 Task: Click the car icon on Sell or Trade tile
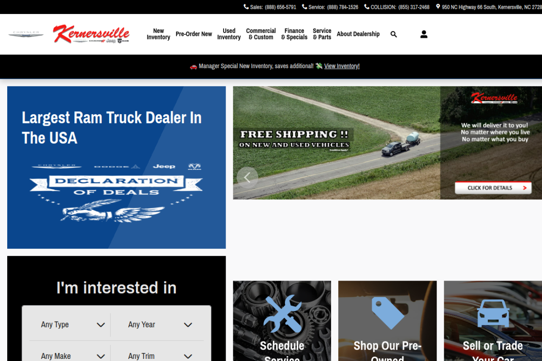(493, 313)
